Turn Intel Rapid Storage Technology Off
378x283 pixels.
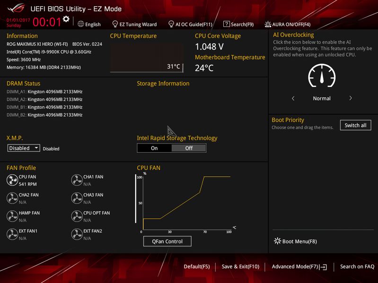(x=189, y=148)
